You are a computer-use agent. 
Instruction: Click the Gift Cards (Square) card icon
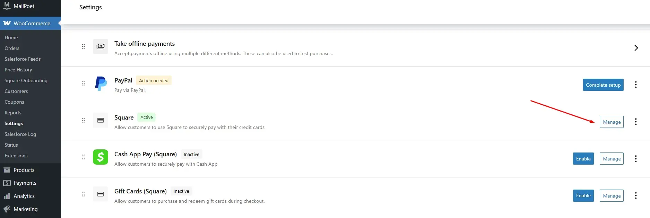click(101, 194)
